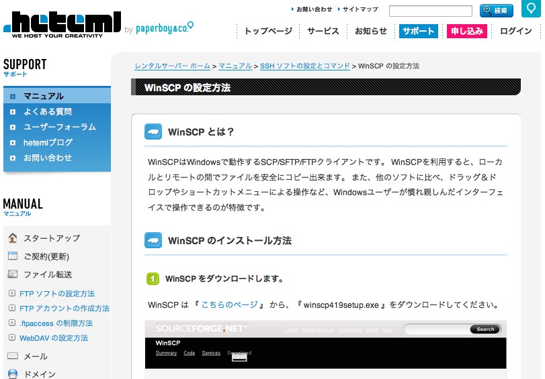
Task: Click the arrow bullet beside よくある質問
Action: pos(13,112)
